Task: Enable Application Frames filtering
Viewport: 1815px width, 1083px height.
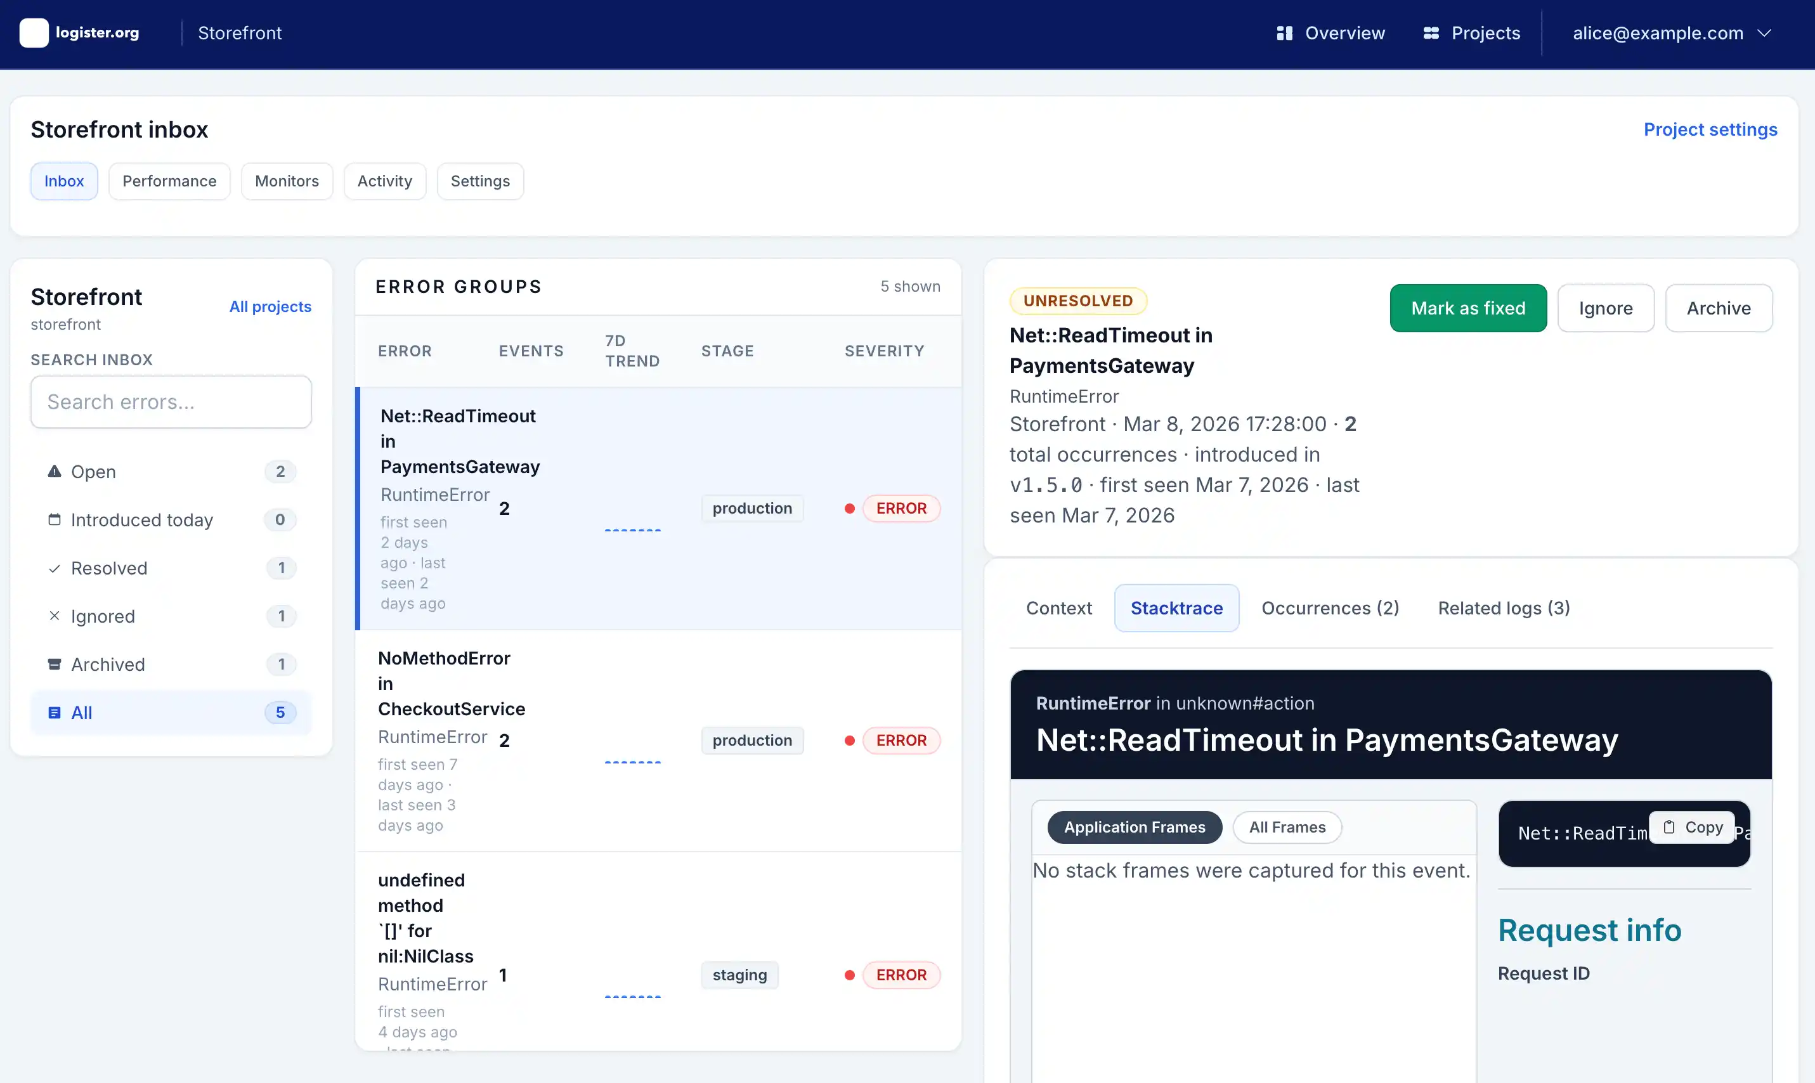Action: click(x=1134, y=827)
